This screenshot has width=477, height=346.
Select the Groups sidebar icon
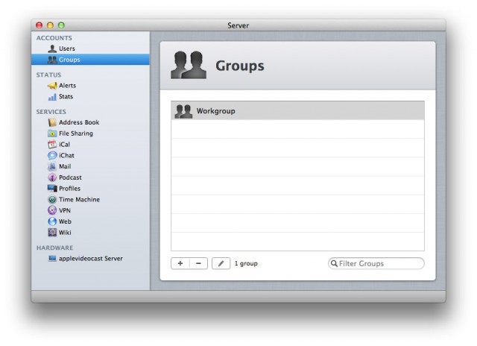(x=52, y=60)
